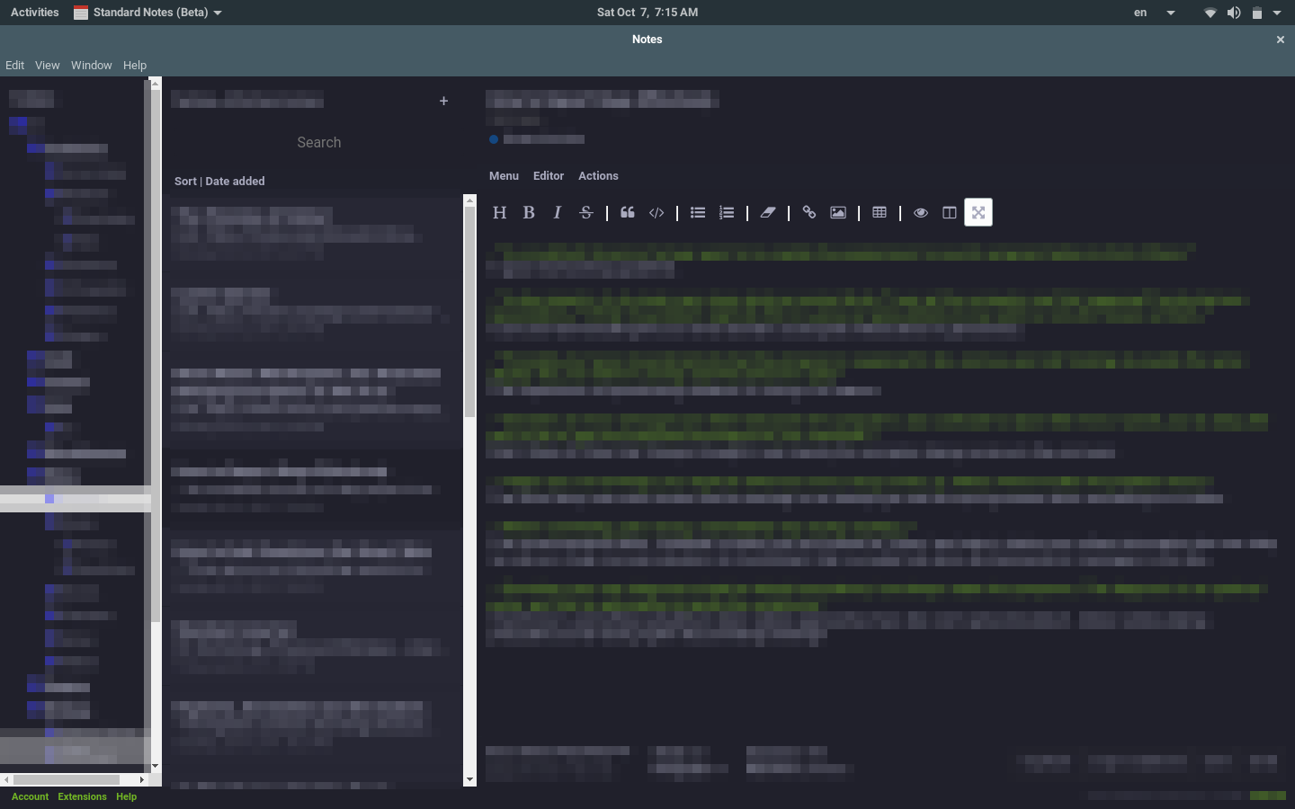Click down arrow of notes list scrollbar
This screenshot has width=1295, height=809.
(469, 780)
